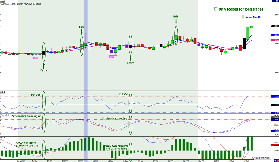Click the current price tag 1.2531
Screen dimensions: 279x162
pos(275,26)
